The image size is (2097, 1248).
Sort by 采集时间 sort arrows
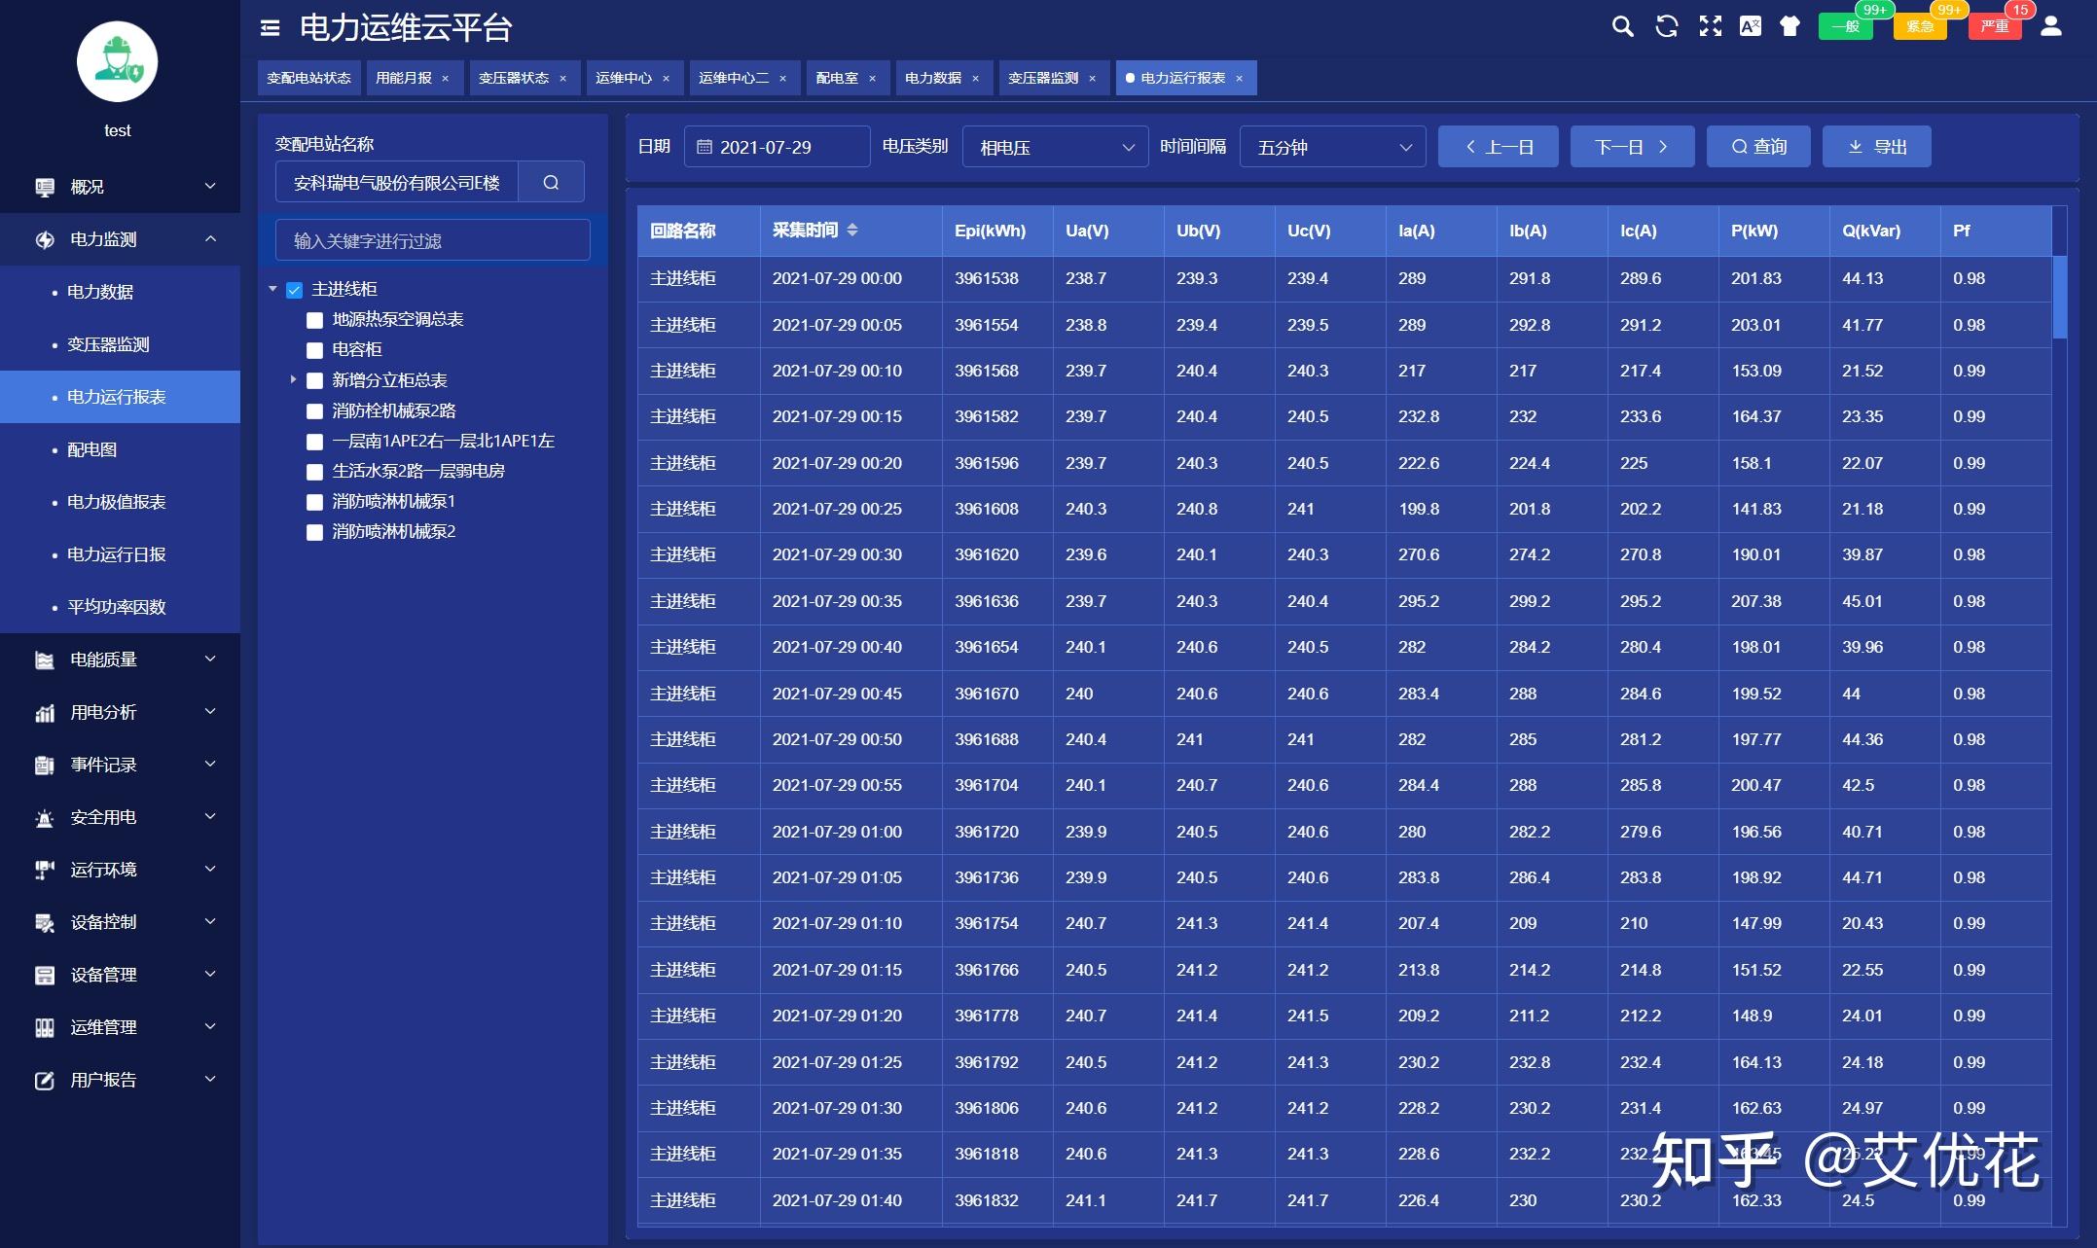click(852, 231)
